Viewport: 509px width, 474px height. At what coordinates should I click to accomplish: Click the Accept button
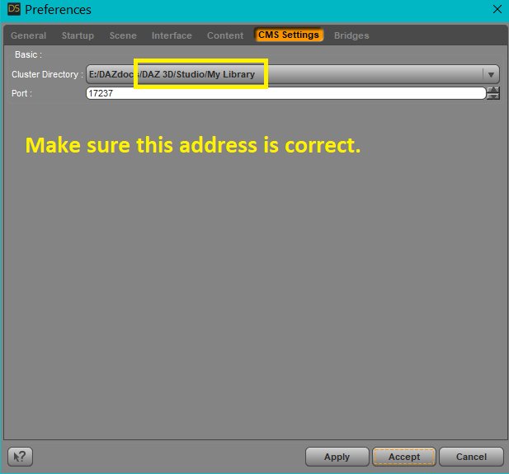click(404, 457)
